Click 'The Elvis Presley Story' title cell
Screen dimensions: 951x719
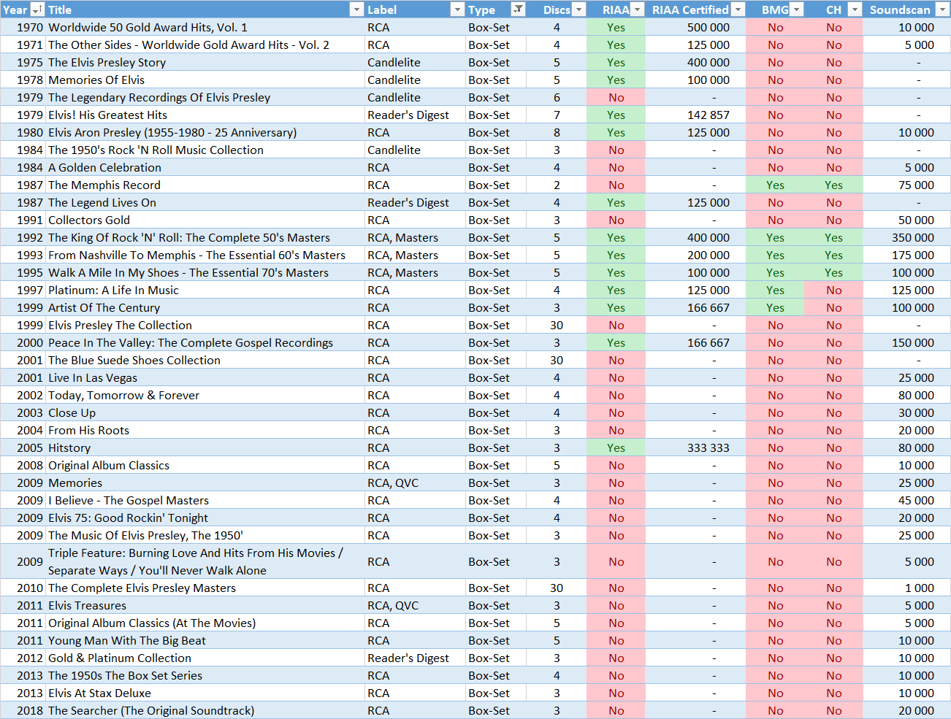pos(205,62)
